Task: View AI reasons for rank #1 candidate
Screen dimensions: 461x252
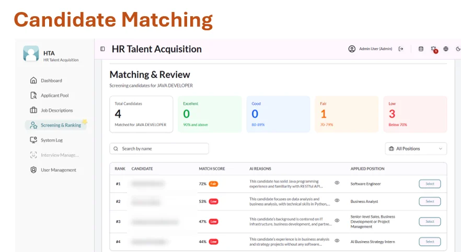Action: pyautogui.click(x=337, y=183)
